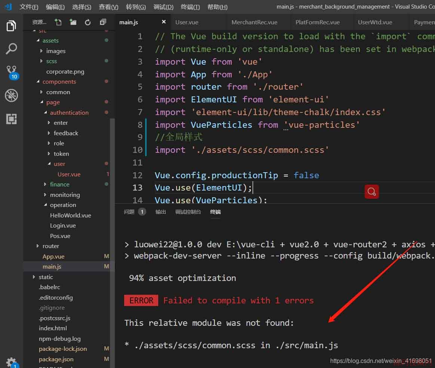435x368 pixels.
Task: Open the Search view icon
Action: (x=11, y=49)
